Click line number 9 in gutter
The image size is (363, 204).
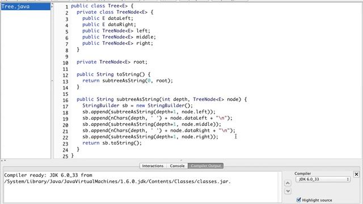point(67,57)
